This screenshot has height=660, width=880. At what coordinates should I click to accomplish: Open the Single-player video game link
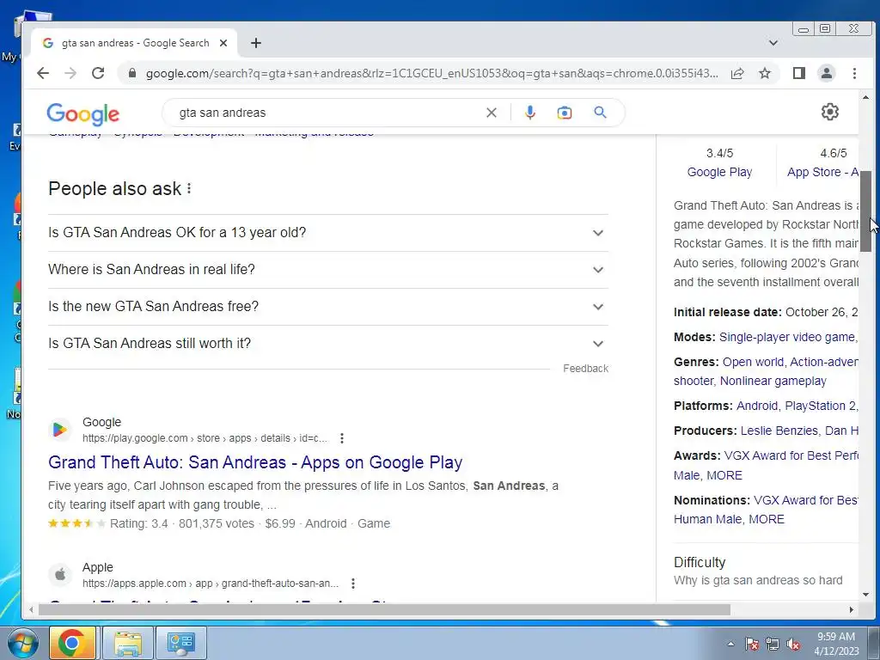[x=787, y=337]
